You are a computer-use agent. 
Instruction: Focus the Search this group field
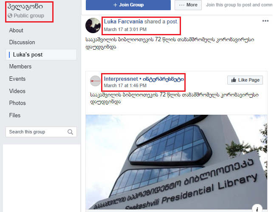41,132
